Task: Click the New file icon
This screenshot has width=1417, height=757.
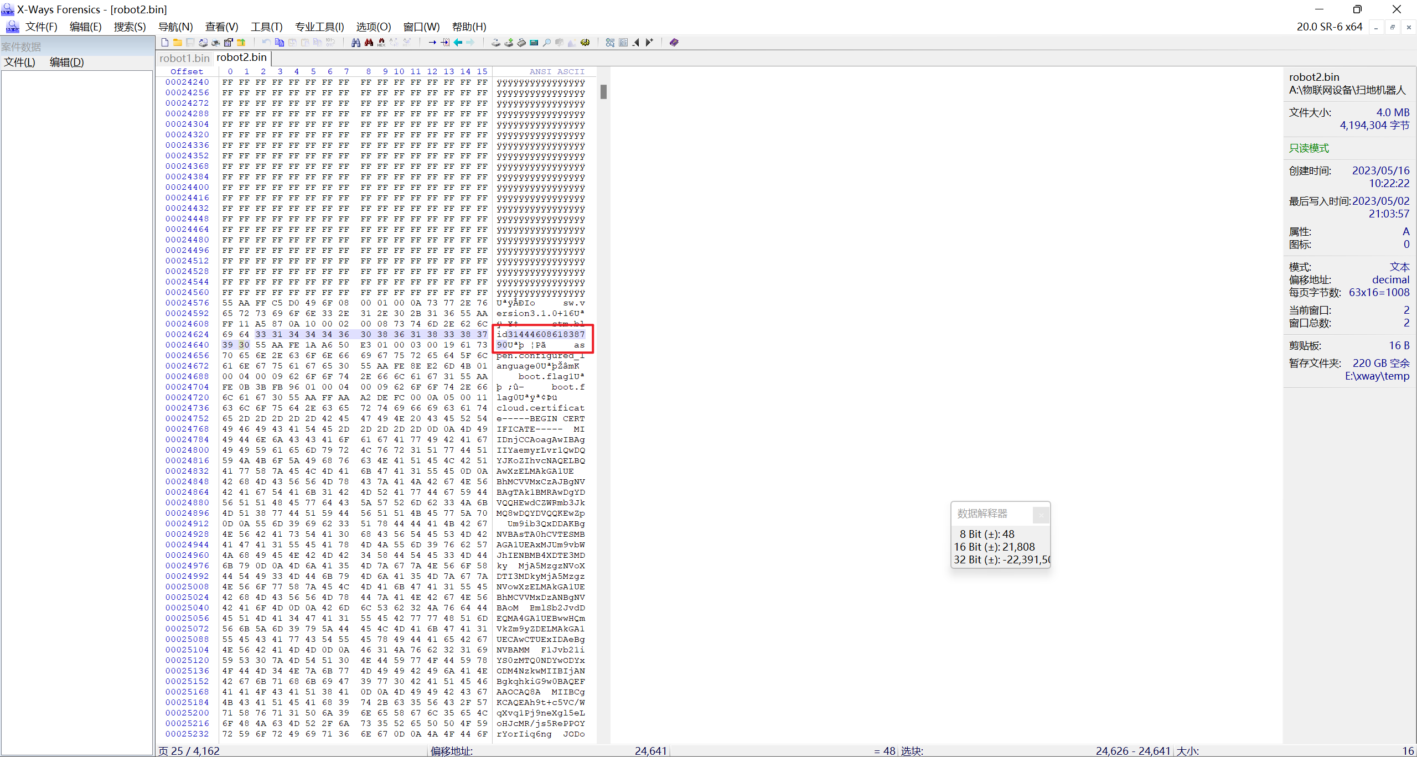Action: pos(164,43)
